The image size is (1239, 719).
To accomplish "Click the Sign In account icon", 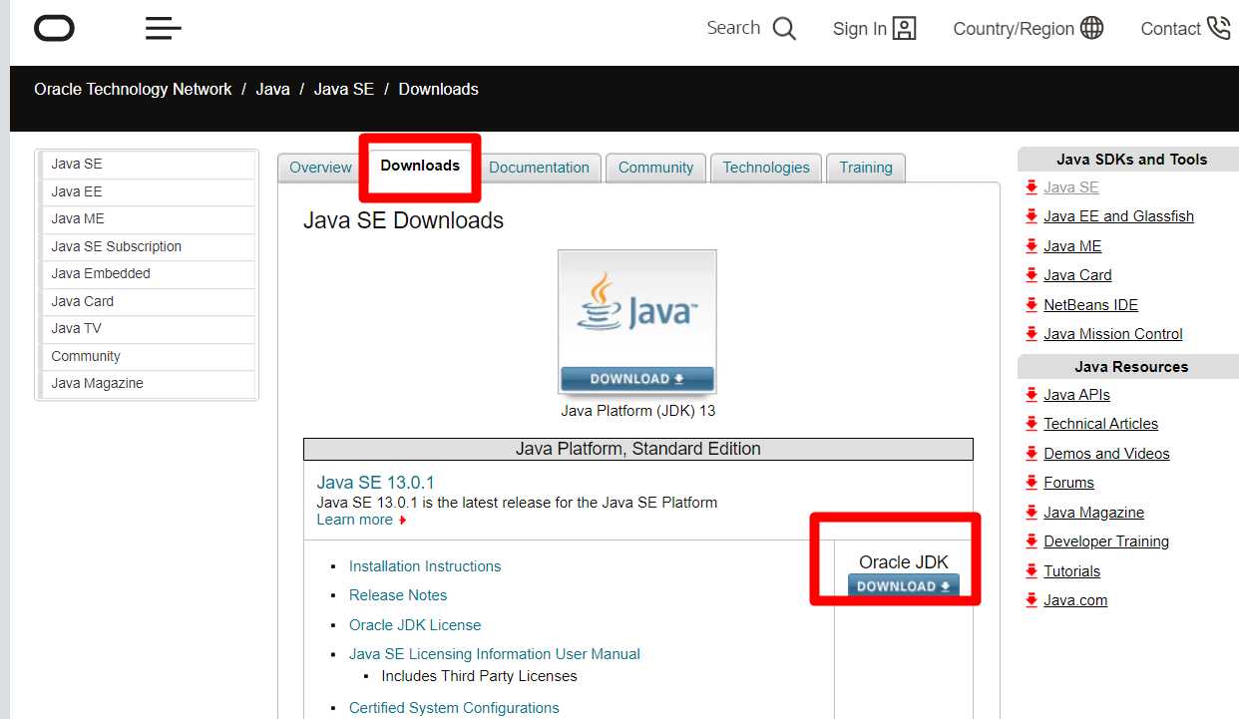I will (905, 29).
